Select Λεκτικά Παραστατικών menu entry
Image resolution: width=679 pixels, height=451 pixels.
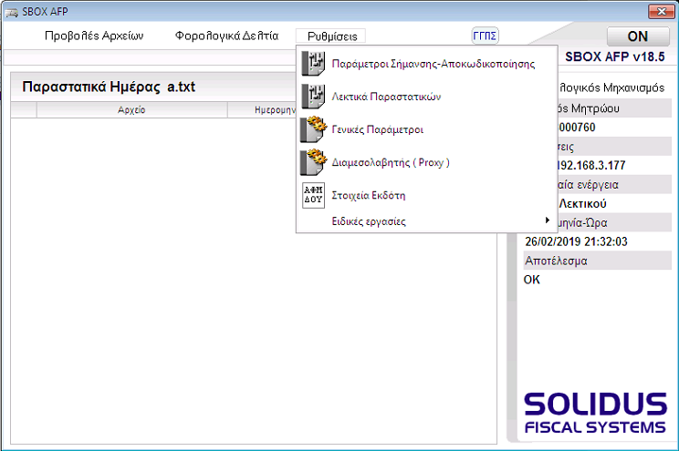(x=426, y=97)
